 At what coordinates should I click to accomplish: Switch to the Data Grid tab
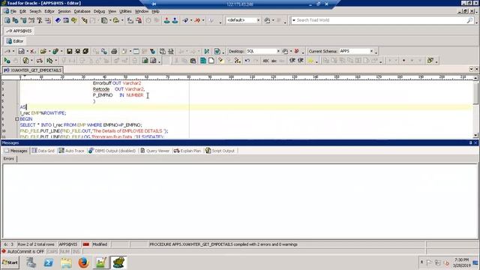pos(43,151)
